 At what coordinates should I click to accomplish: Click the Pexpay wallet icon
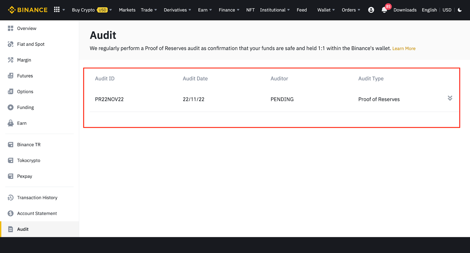(11, 176)
